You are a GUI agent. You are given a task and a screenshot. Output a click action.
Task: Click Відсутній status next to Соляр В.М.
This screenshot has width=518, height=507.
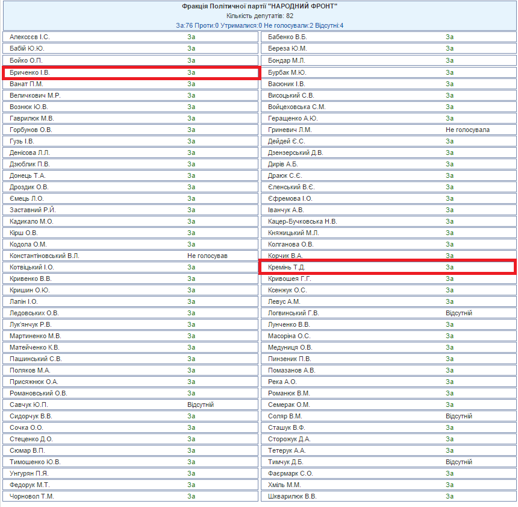click(x=459, y=416)
